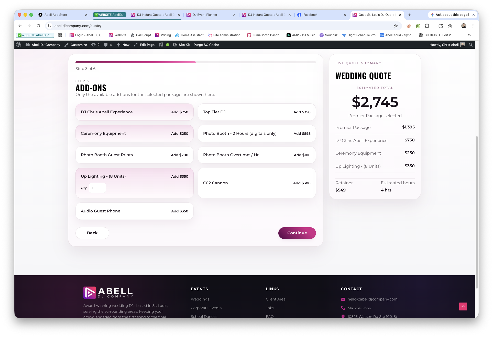
Task: Click the browser forward arrow
Action: (x=29, y=26)
